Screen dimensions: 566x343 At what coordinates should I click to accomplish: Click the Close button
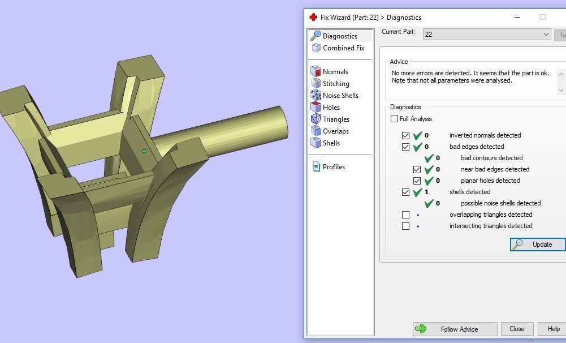click(517, 329)
